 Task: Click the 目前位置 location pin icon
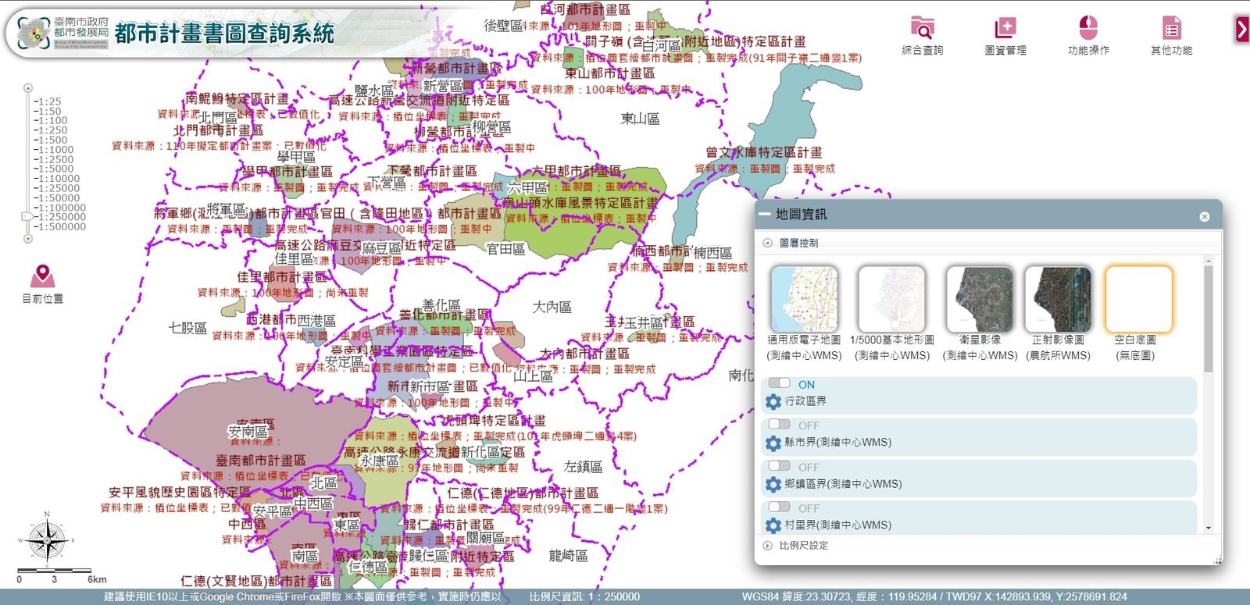pos(43,276)
